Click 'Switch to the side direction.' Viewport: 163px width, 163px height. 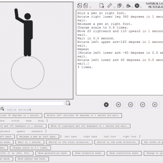117,142
